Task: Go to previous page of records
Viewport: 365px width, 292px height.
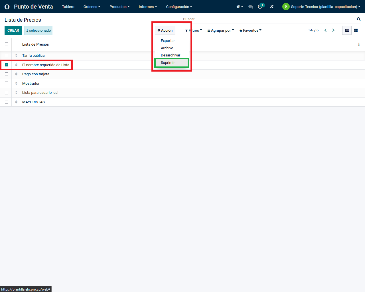Action: (325, 30)
